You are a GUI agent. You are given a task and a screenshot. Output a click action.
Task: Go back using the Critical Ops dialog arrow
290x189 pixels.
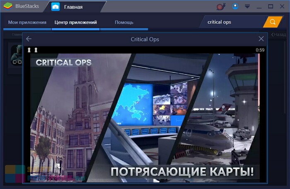(29, 39)
